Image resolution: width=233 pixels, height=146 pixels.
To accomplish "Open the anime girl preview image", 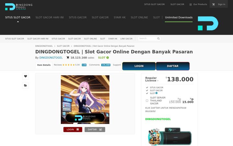I will click(x=85, y=100).
